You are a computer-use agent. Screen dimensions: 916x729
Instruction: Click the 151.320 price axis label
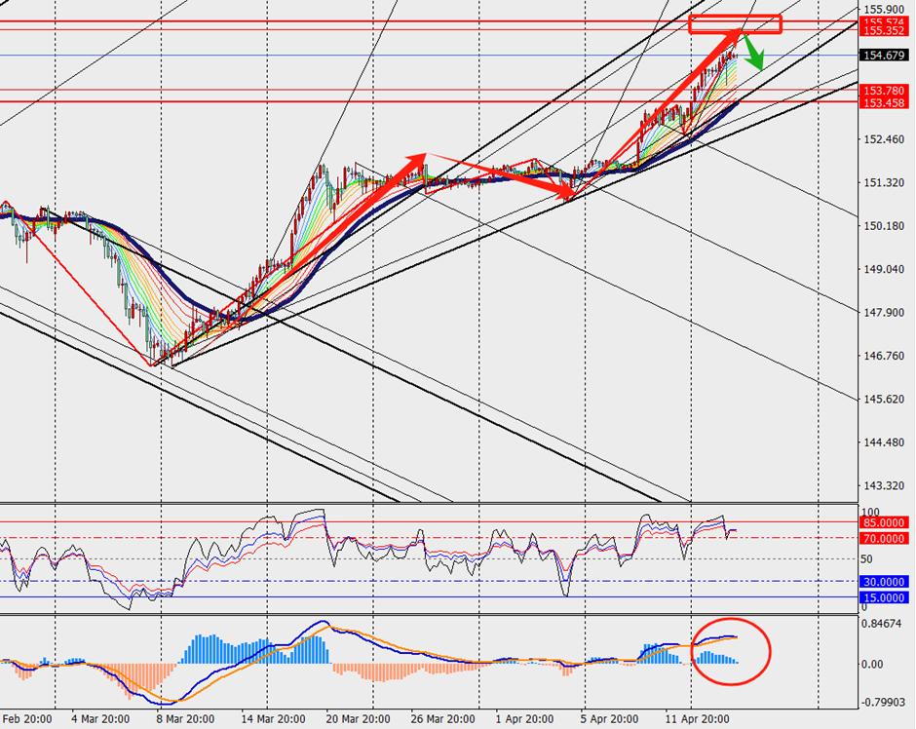point(884,183)
